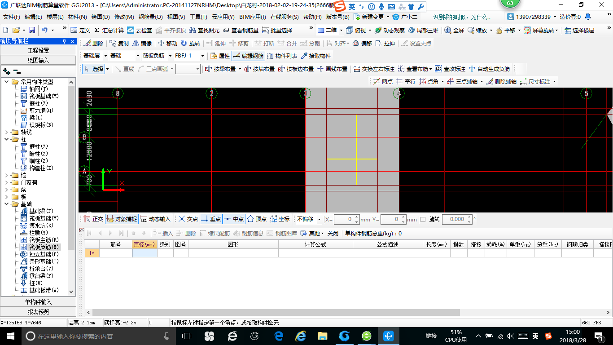Viewport: 613px width, 345px height.
Task: Open 查找图元 find element tool
Action: point(205,30)
